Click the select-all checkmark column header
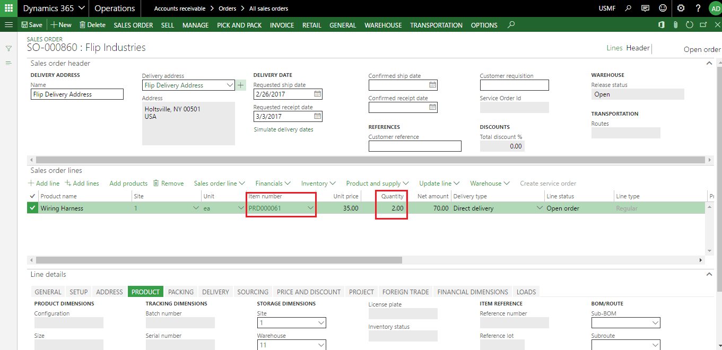Screen dimensions: 722x350 [x=31, y=196]
